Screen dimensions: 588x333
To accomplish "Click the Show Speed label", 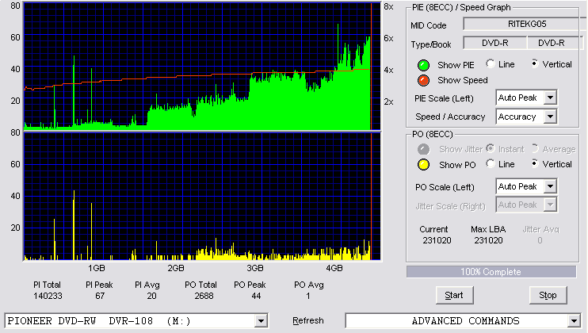I will (462, 80).
